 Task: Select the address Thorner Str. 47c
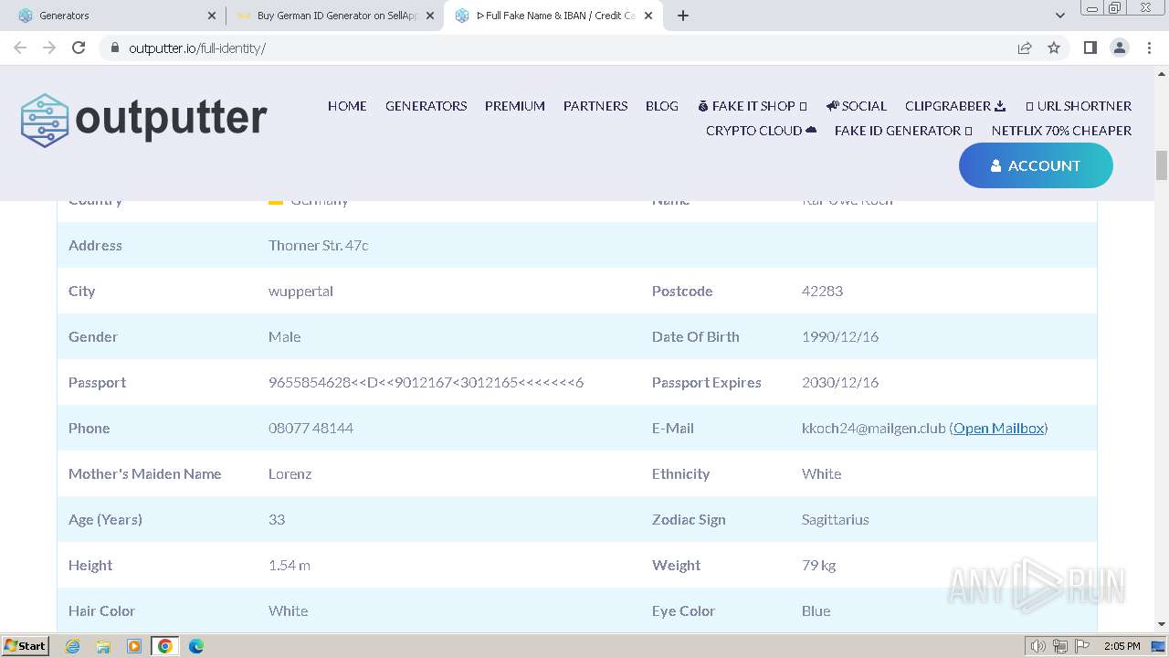tap(319, 245)
